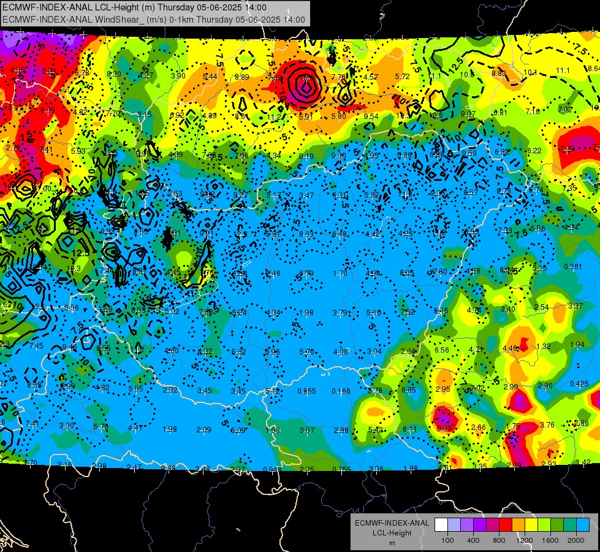Click the map value '6.22'
The image size is (600, 552).
coord(534,151)
